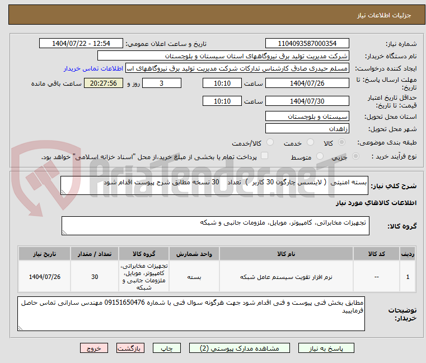
Task: Click the چاپ print button
Action: click(x=167, y=348)
